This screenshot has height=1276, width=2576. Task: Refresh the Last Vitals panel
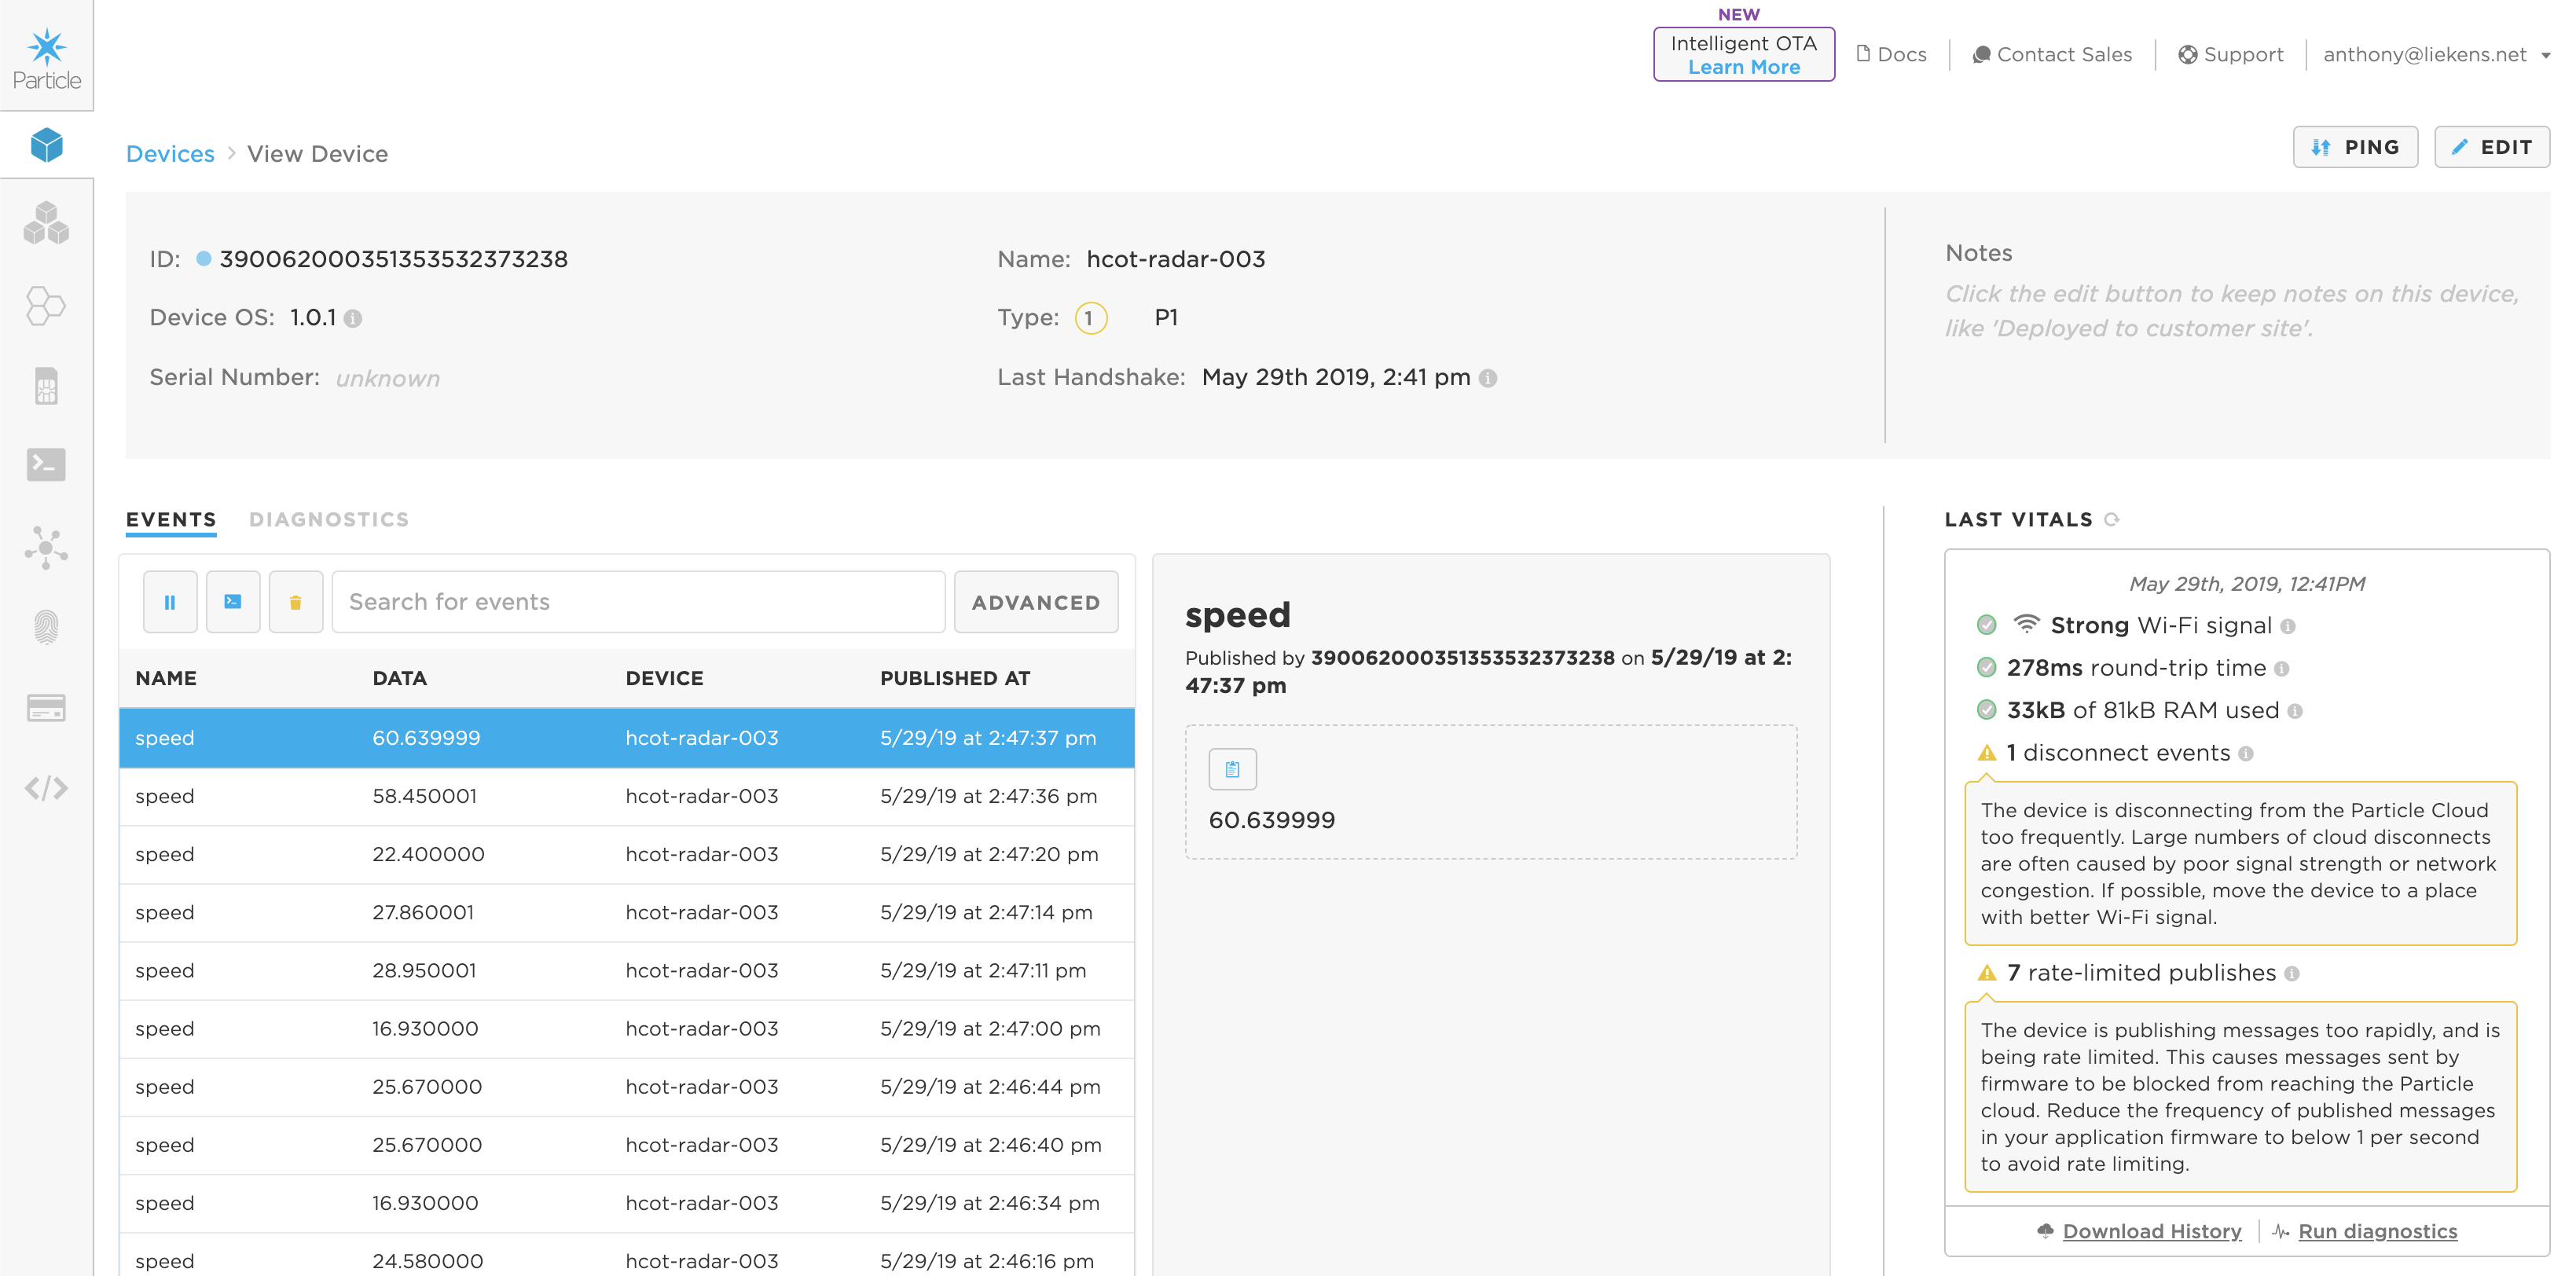tap(2112, 520)
